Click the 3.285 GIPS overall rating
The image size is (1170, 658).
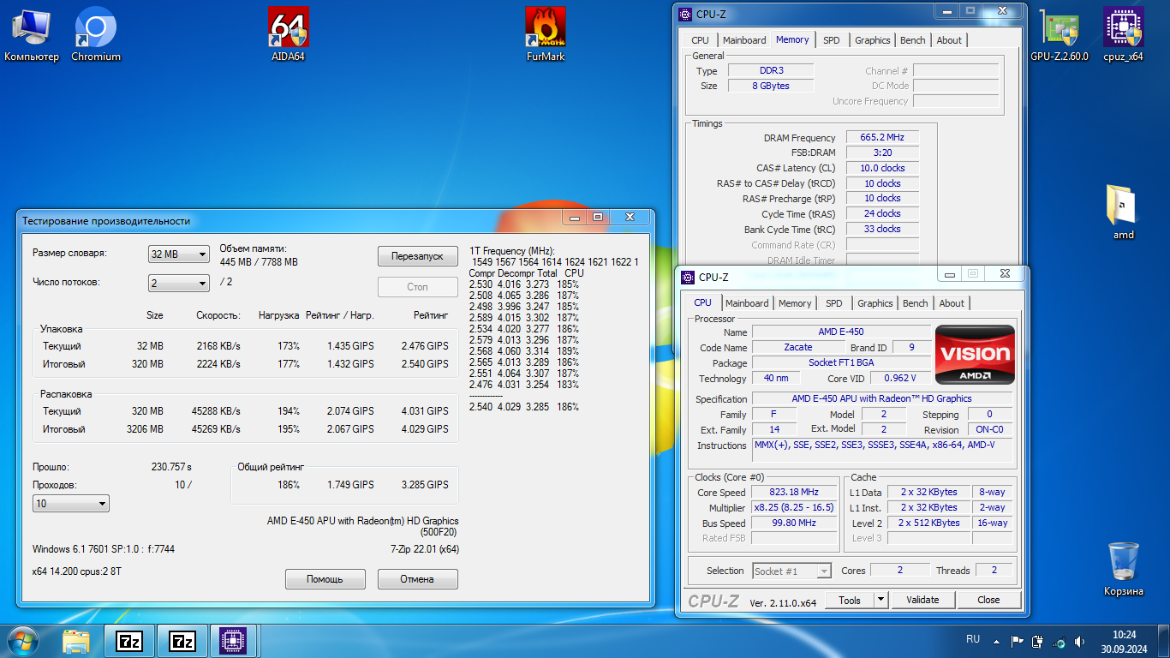(425, 485)
